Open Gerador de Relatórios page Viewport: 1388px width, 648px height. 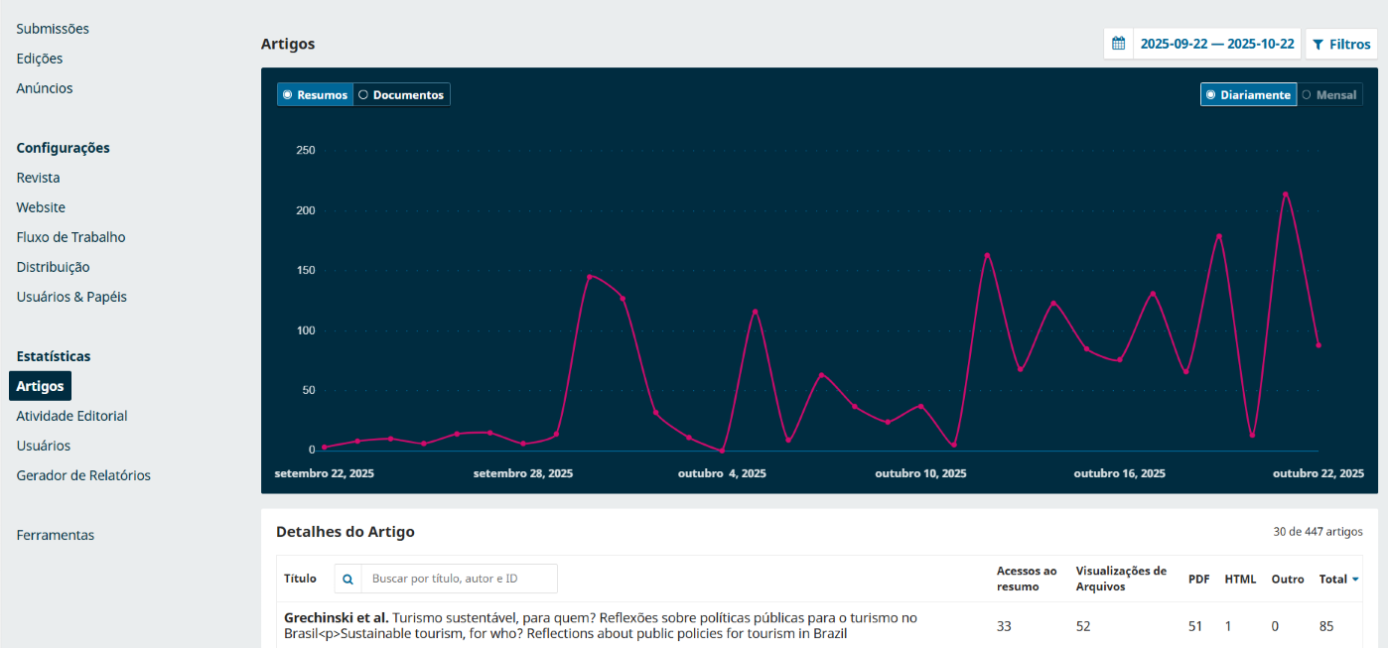point(83,475)
